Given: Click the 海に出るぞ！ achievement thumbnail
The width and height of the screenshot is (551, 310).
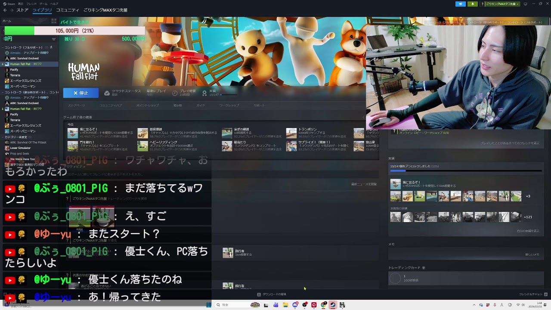Looking at the screenshot, I should tap(73, 133).
